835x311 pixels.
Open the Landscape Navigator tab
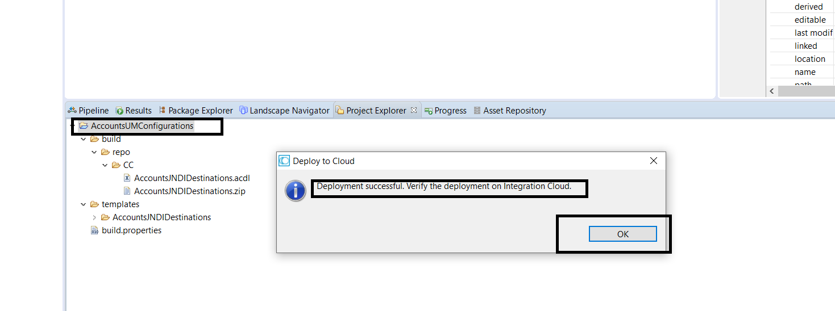click(284, 111)
